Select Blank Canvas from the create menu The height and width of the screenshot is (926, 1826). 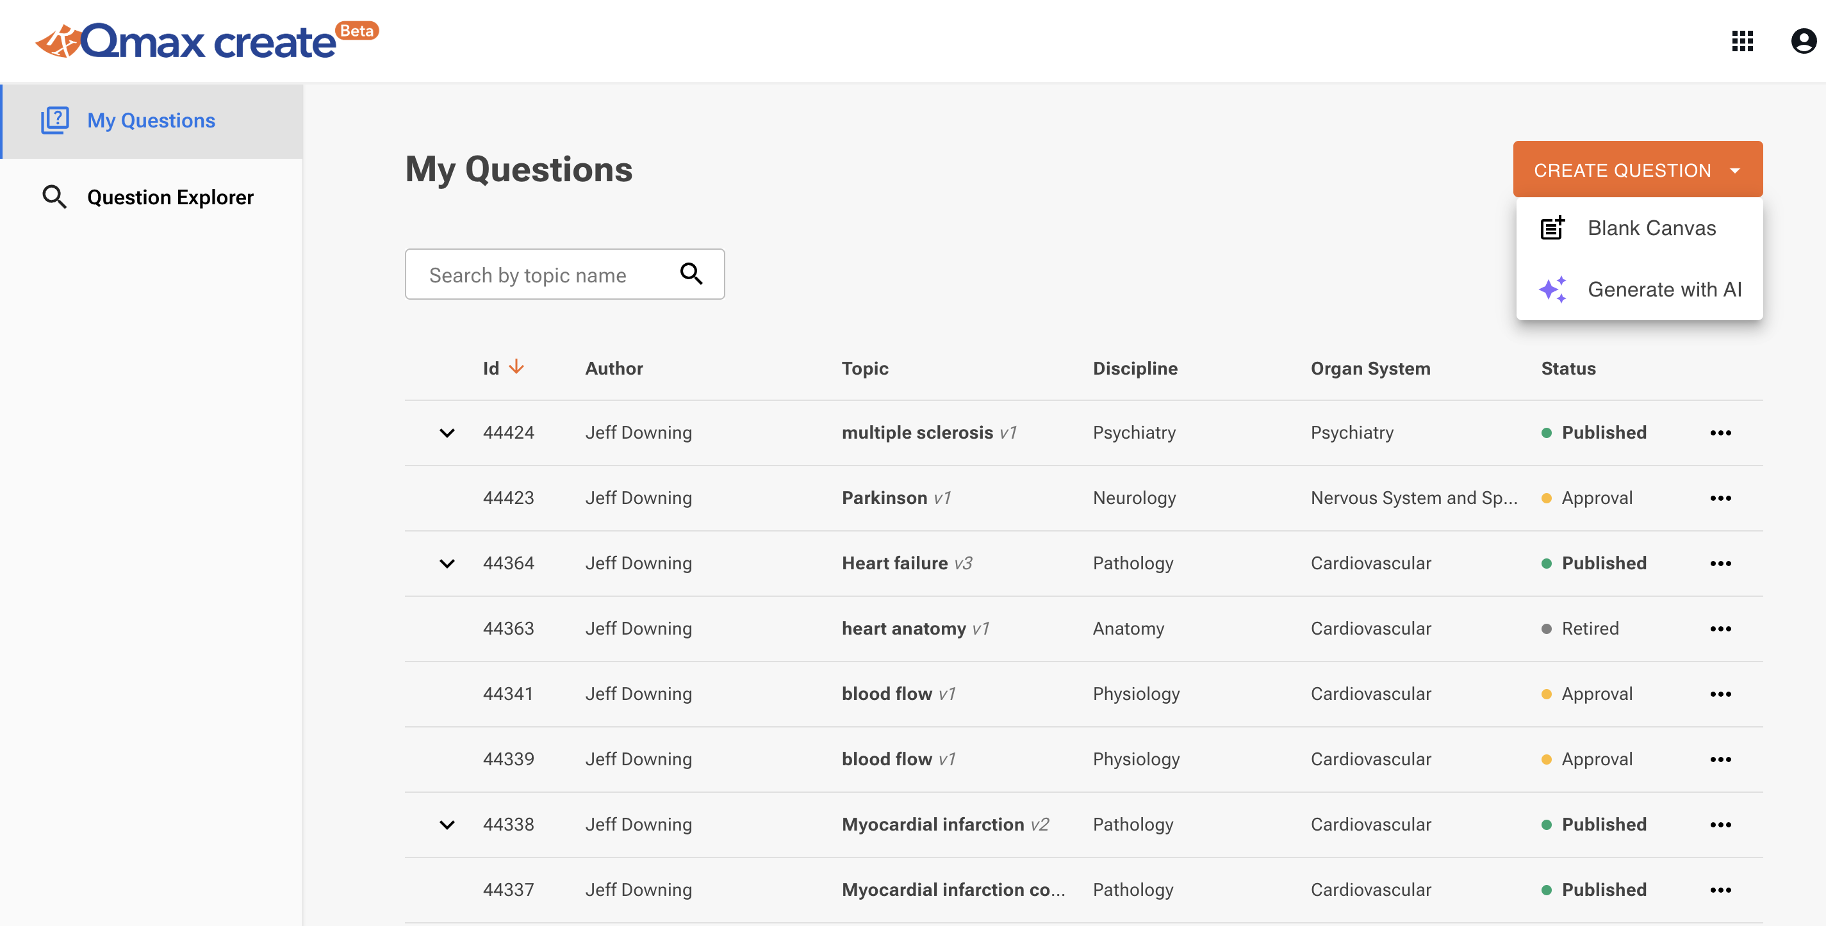[1652, 227]
